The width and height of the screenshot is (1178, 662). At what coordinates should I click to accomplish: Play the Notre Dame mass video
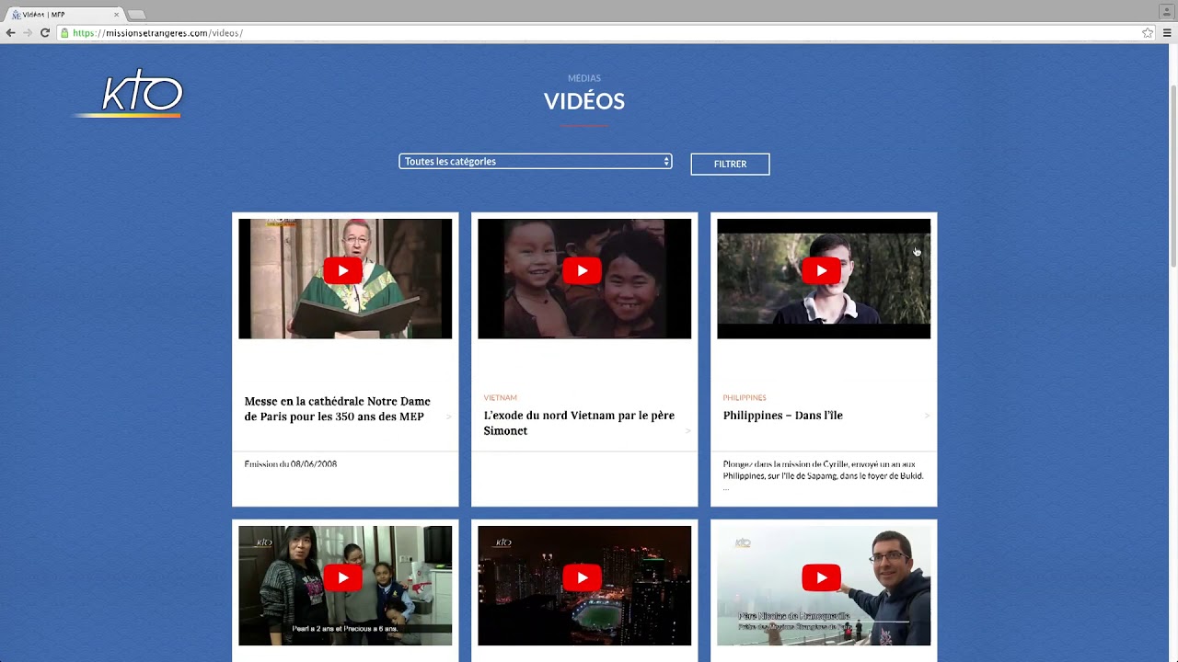[342, 270]
